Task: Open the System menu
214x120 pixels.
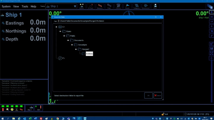Action: [6, 7]
